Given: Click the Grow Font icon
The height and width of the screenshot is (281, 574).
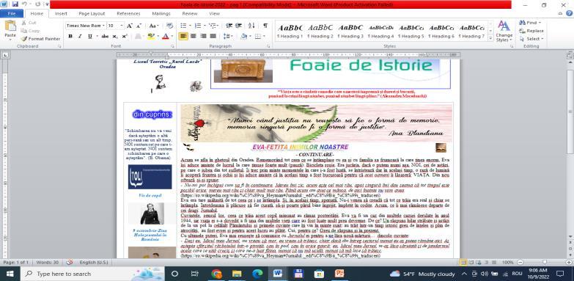Looking at the screenshot, I should [129, 26].
